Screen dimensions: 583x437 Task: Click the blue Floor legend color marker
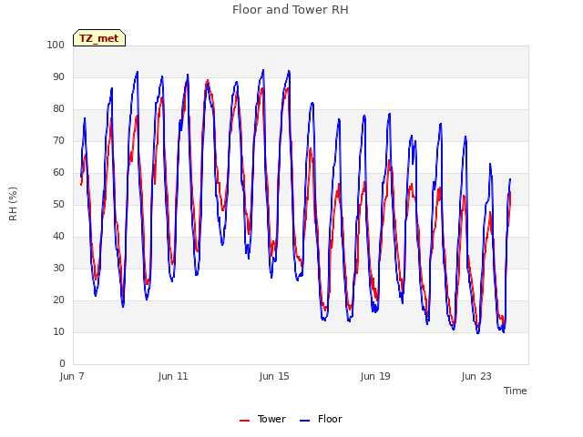(304, 421)
